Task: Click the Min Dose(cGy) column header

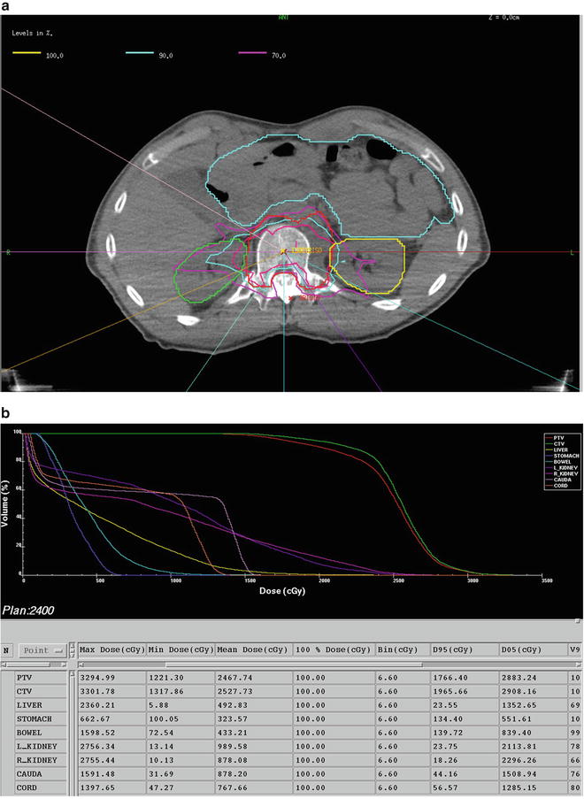Action: pyautogui.click(x=181, y=649)
